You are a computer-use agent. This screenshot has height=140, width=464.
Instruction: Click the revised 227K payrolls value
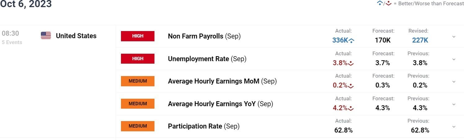click(420, 40)
